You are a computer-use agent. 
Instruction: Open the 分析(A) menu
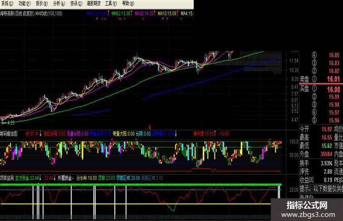[59, 4]
